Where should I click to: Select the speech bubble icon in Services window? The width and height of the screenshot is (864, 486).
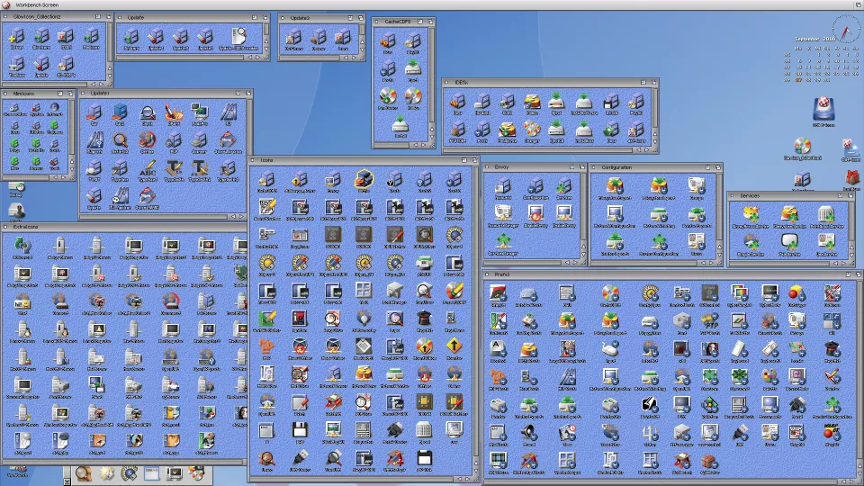(789, 240)
